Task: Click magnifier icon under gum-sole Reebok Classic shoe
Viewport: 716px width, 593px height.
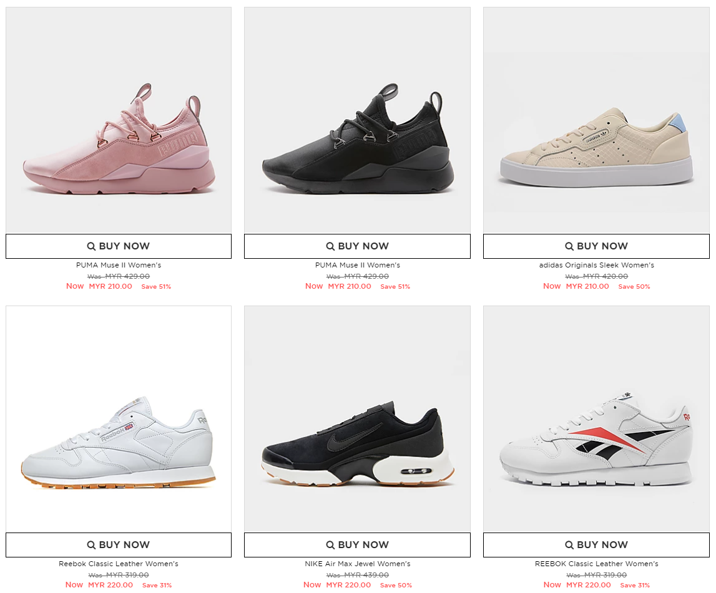Action: 91,544
